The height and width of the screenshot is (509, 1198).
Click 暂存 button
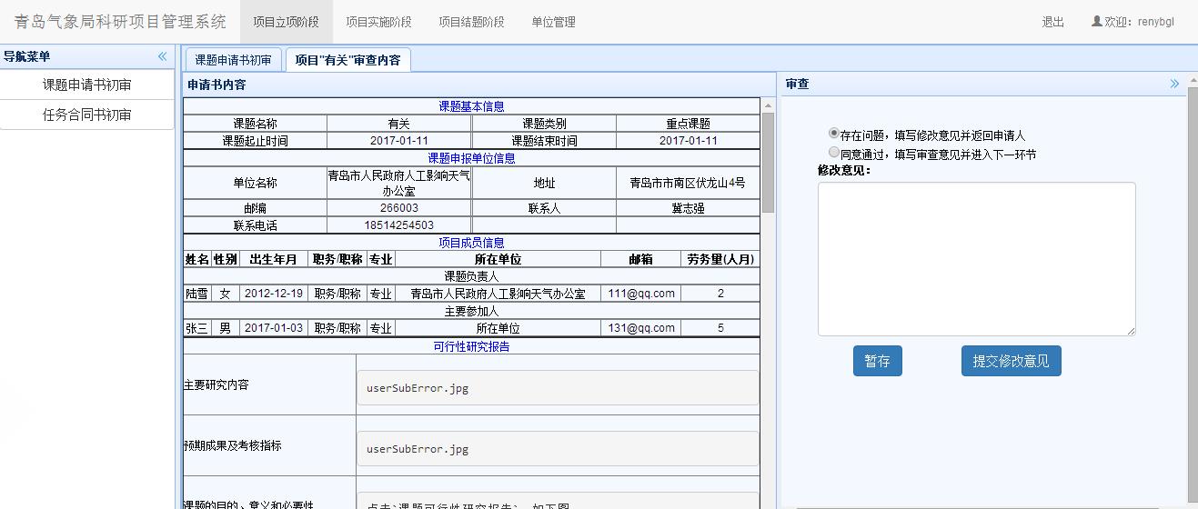tap(877, 361)
